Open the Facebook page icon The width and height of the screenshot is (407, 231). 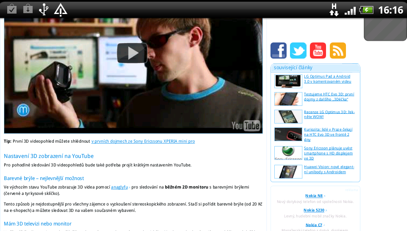click(278, 51)
